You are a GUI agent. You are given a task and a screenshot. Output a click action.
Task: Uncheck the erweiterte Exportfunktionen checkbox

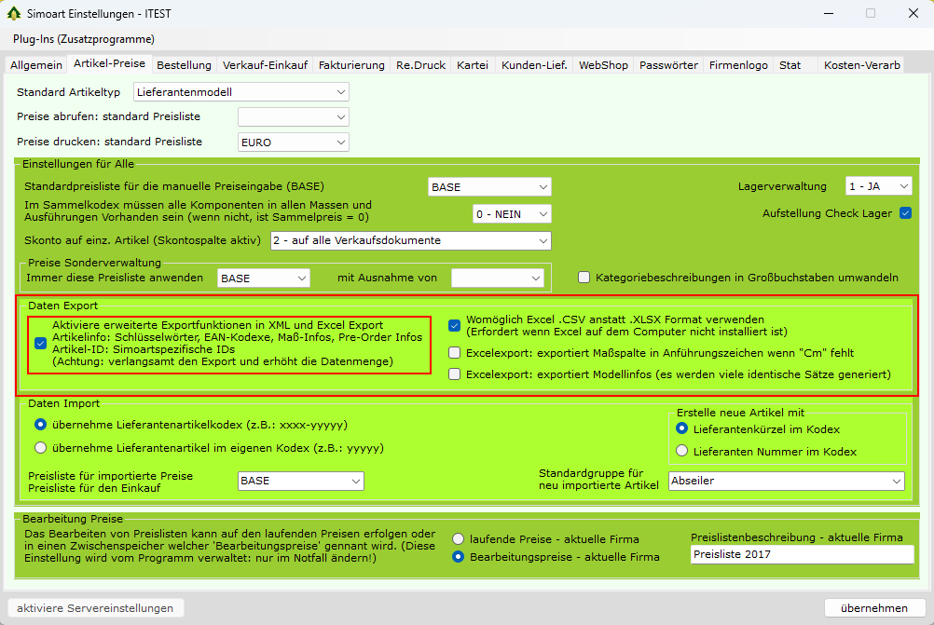(x=40, y=343)
